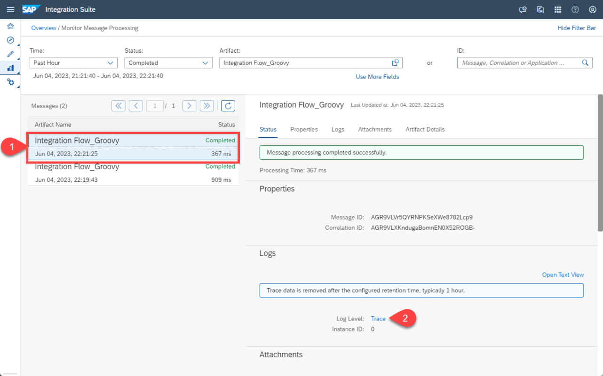Viewport: 603px width, 376px height.
Task: Open value help icon in Artifact field
Action: [395, 63]
